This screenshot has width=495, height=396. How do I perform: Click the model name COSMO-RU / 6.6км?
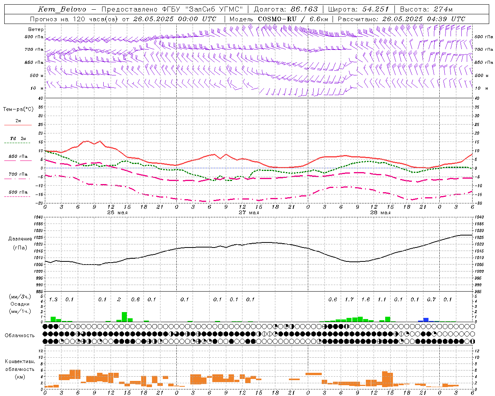[x=293, y=19]
